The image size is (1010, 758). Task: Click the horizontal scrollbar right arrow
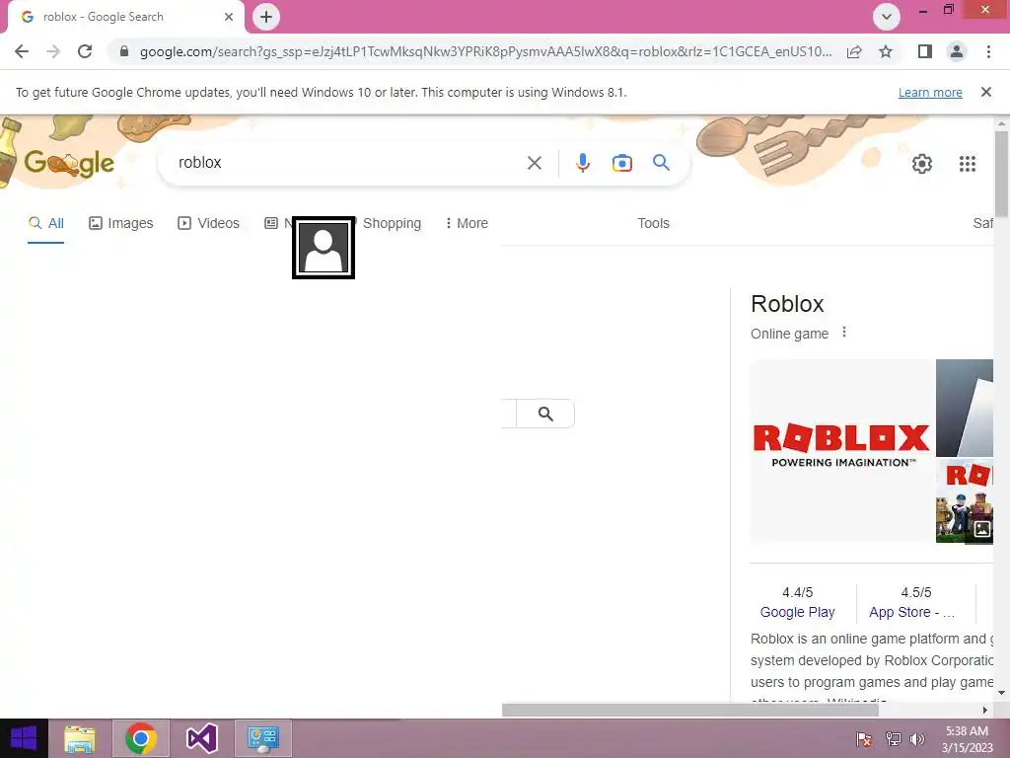click(985, 710)
